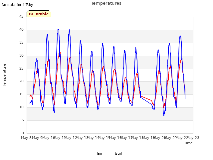This screenshot has width=213, height=160.
Task: Click the y-axis tick label 10
Action: coord(21,107)
